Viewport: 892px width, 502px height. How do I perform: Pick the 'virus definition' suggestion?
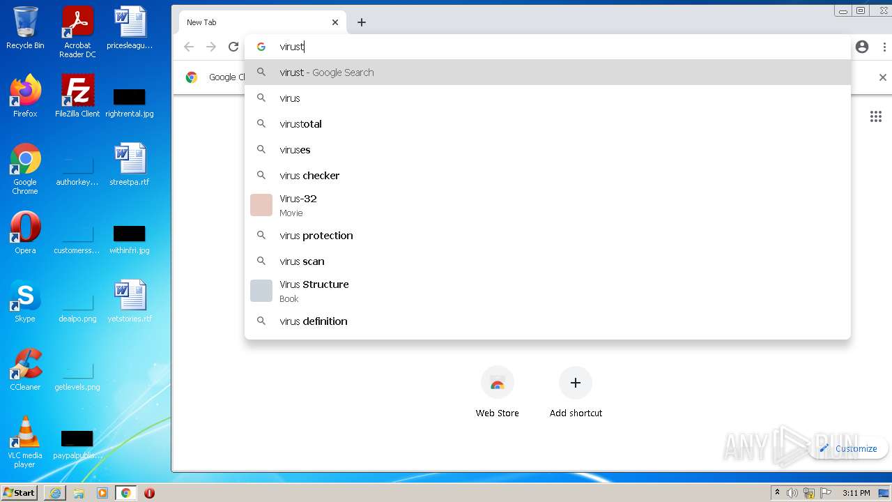coord(548,321)
